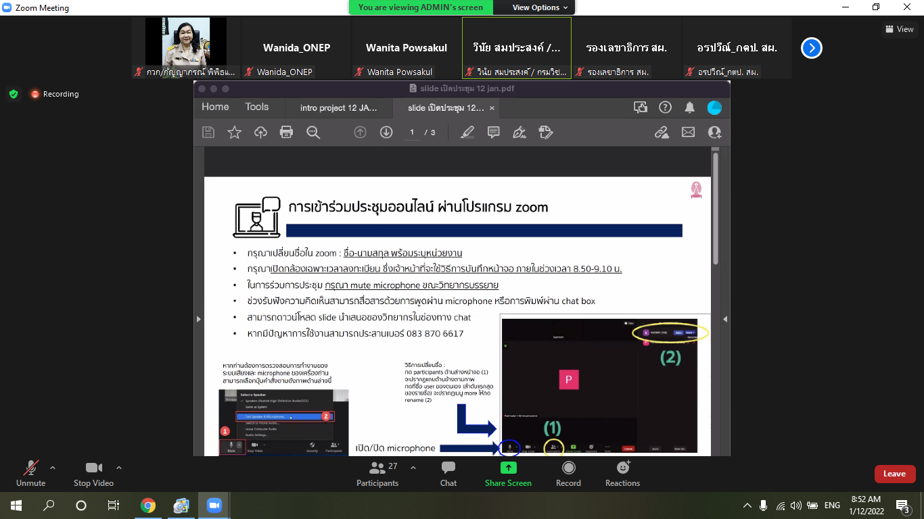
Task: Select the วินัย สมประสงค์ participant tile
Action: click(x=517, y=48)
